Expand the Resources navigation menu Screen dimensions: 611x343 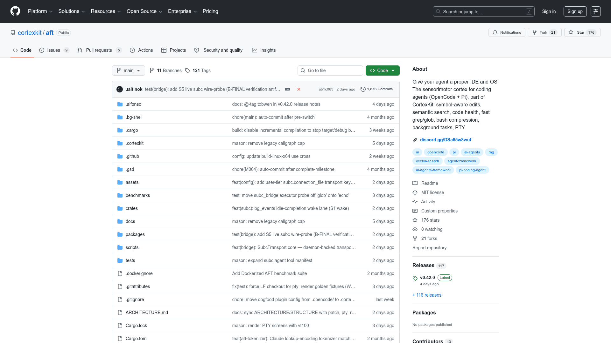106,11
